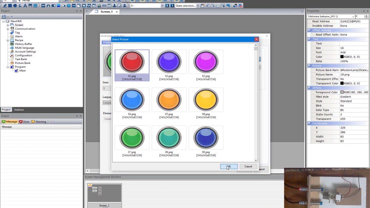The width and height of the screenshot is (370, 208).
Task: Click the text Color RGB(0, 0, 0) swatch
Action: 342,57
